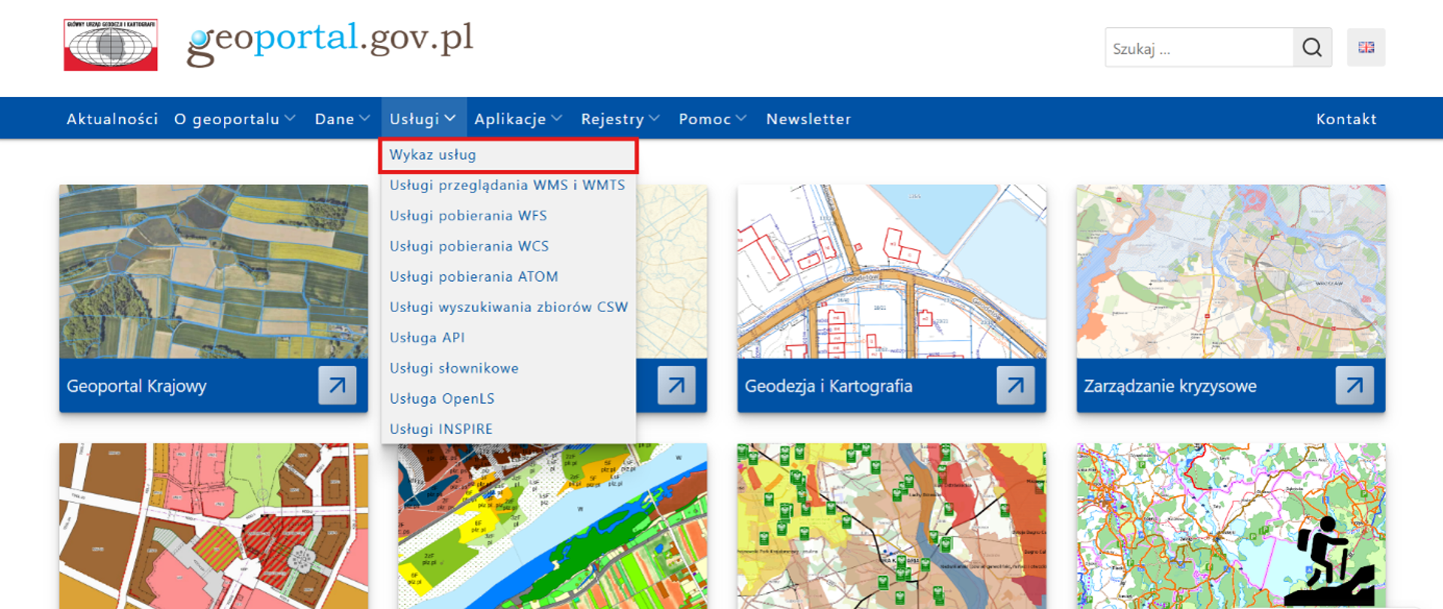1443x609 pixels.
Task: Click arrow icon on partially hidden second card
Action: point(676,385)
